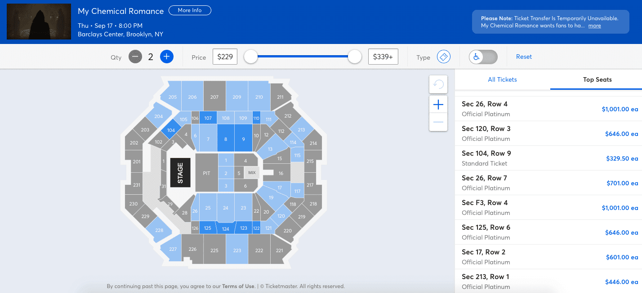Select the Top Seats tab
This screenshot has height=293, width=642.
(x=597, y=79)
